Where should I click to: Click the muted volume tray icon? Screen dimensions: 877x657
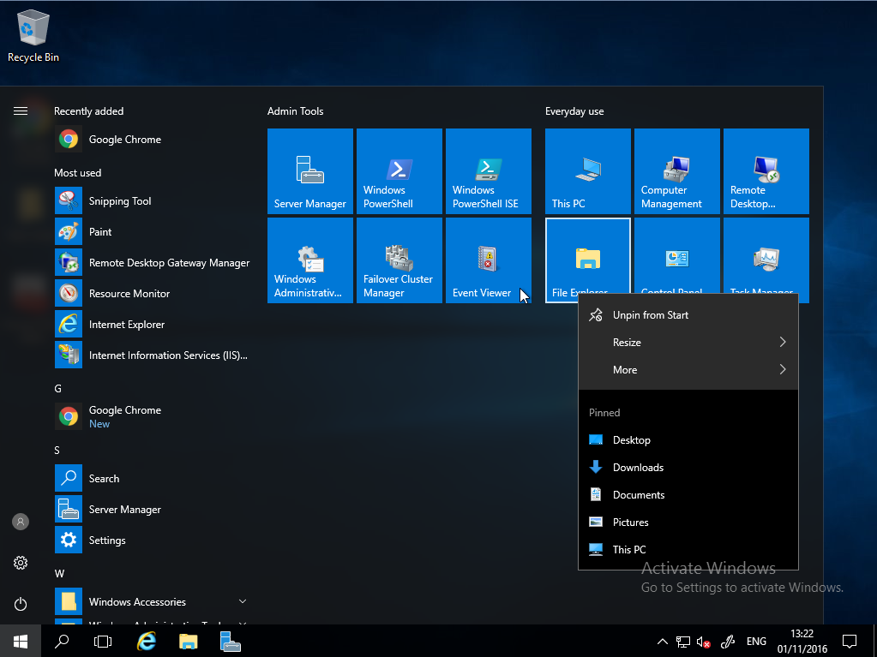[704, 642]
